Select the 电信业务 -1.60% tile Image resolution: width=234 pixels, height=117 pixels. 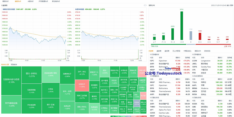click(x=67, y=107)
